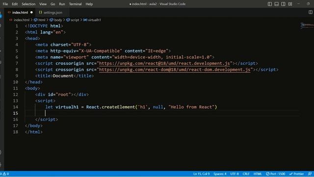Image resolution: width=314 pixels, height=177 pixels.
Task: Click the <!DOCTYPE html> text
Action: 44,26
